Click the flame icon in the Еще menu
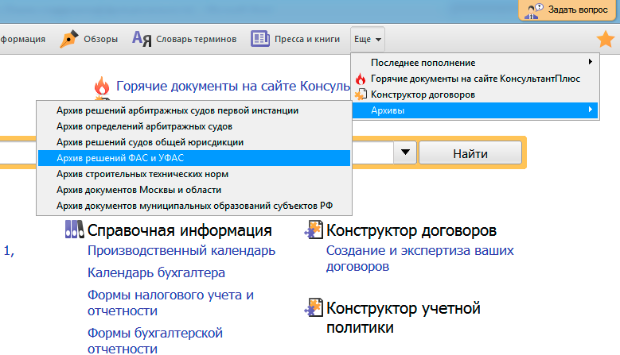This screenshot has width=620, height=355. pos(361,79)
